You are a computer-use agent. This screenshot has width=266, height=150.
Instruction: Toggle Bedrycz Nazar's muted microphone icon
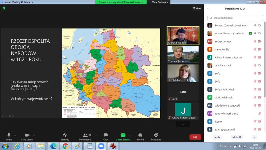(255, 41)
